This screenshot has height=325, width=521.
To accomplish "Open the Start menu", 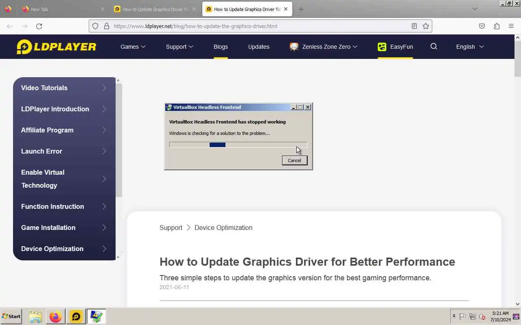I will [11, 316].
